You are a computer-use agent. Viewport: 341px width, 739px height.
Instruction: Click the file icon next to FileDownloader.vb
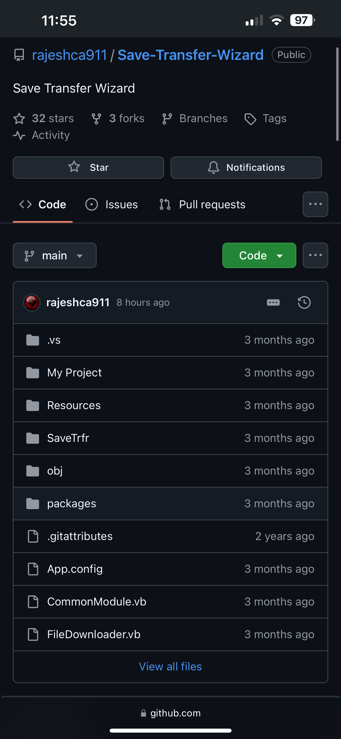click(x=33, y=634)
